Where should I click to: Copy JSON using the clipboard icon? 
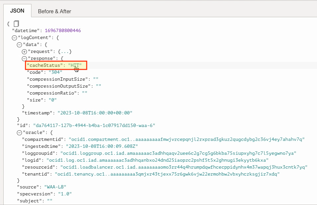16,23
